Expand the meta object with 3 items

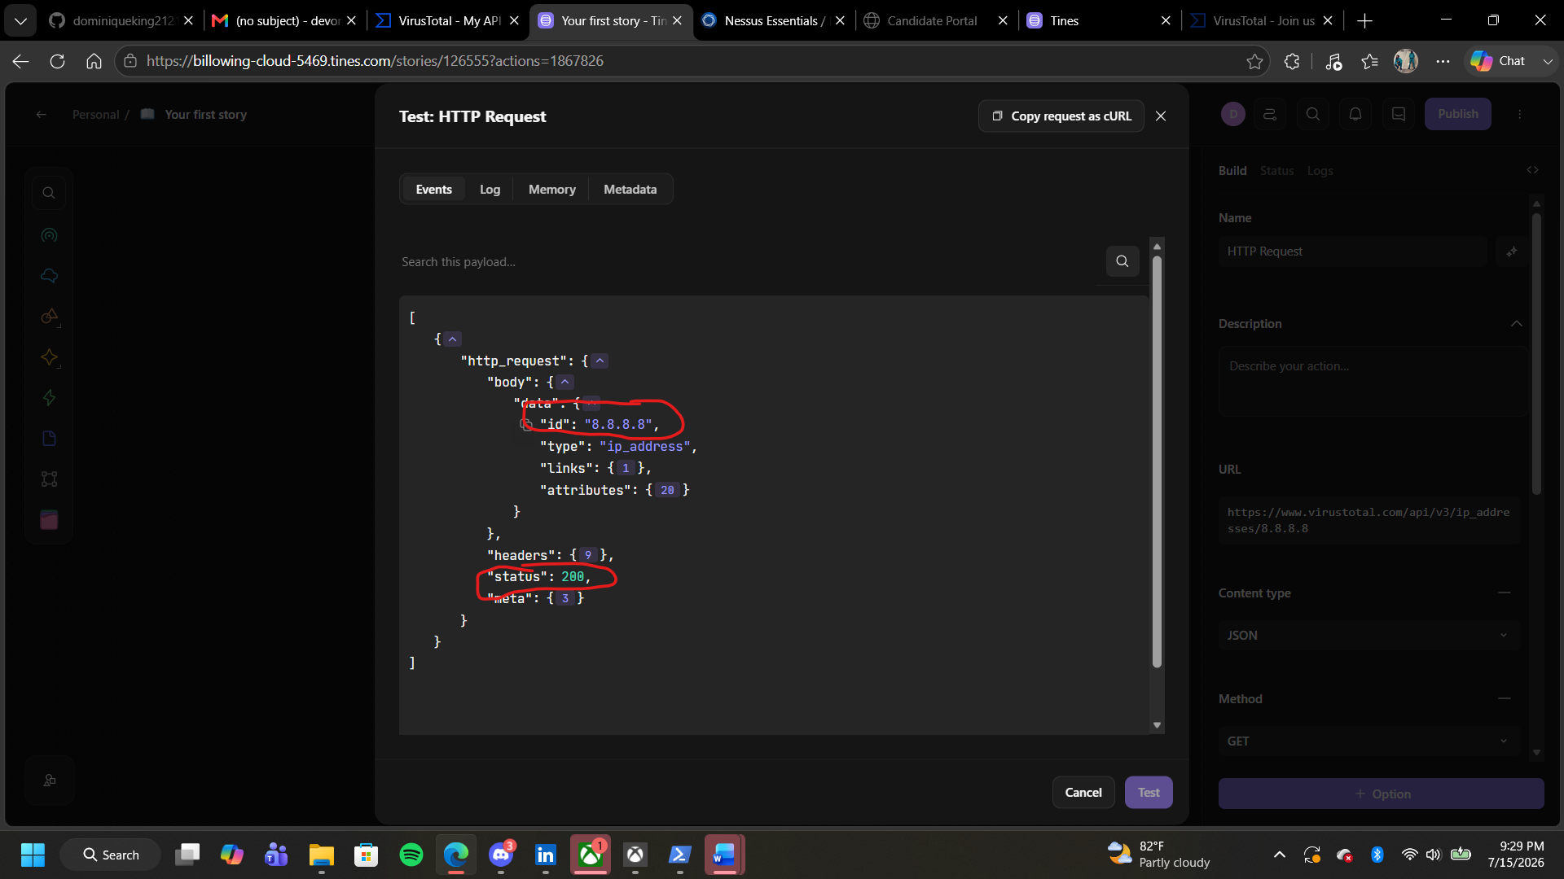coord(565,598)
